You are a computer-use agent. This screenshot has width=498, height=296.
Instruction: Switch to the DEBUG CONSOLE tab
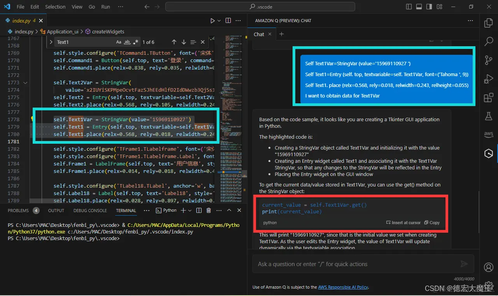[x=90, y=211]
